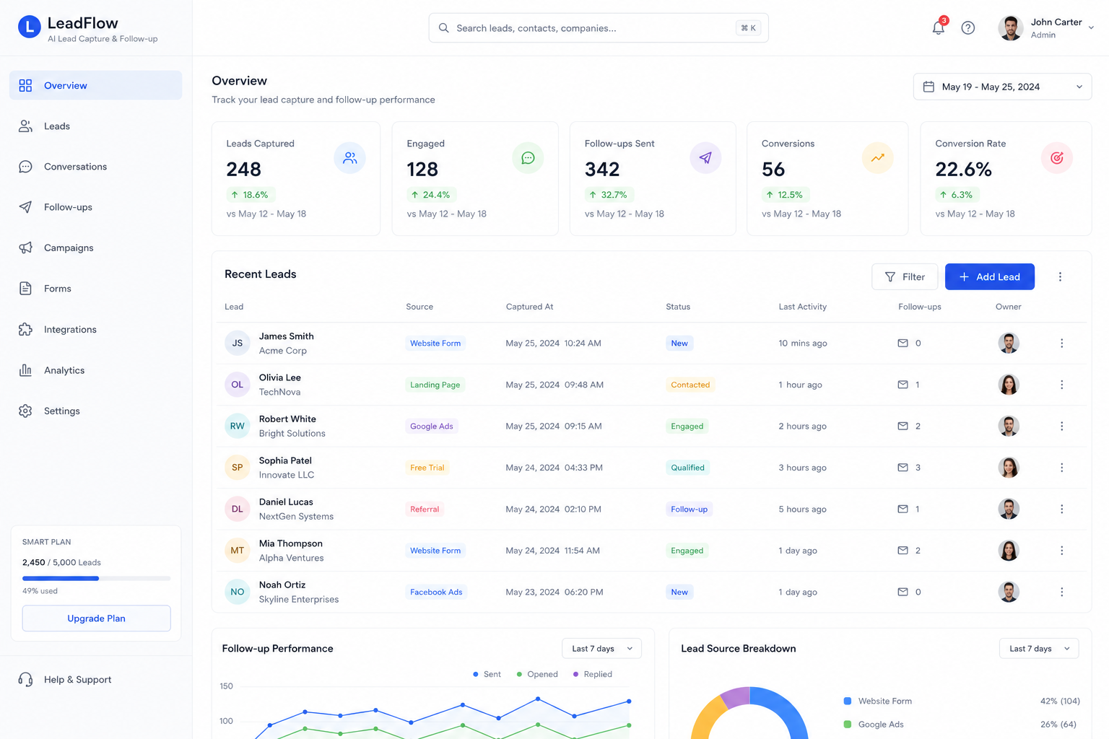Open the help question mark icon
The width and height of the screenshot is (1109, 739).
tap(968, 27)
